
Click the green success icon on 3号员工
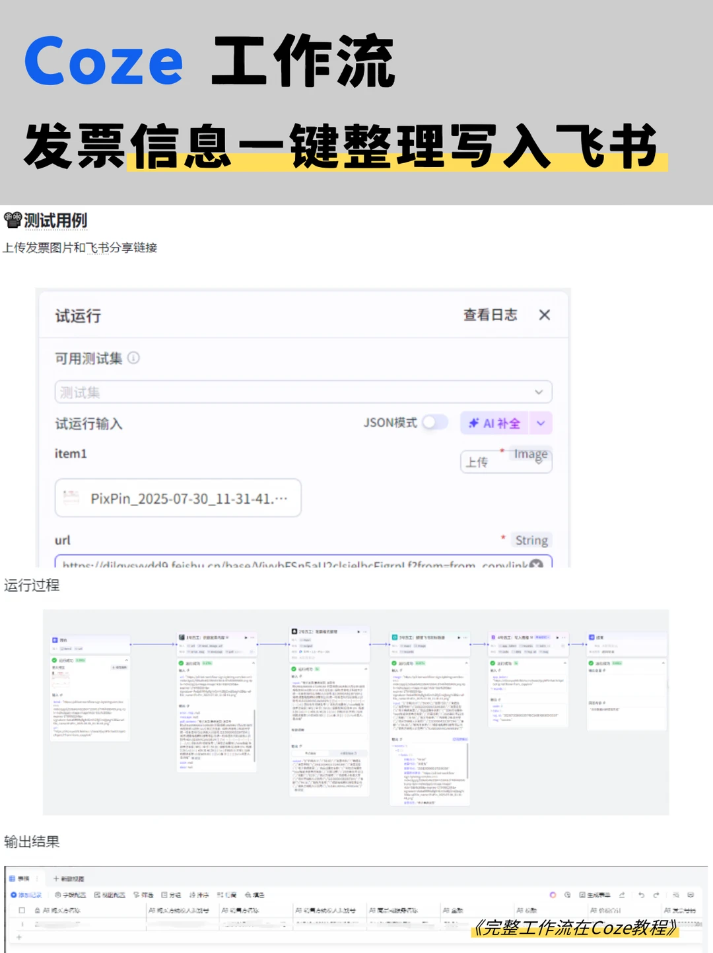pyautogui.click(x=394, y=663)
